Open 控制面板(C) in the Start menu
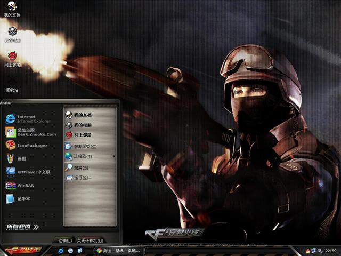Image resolution: width=341 pixels, height=256 pixels. coord(84,146)
